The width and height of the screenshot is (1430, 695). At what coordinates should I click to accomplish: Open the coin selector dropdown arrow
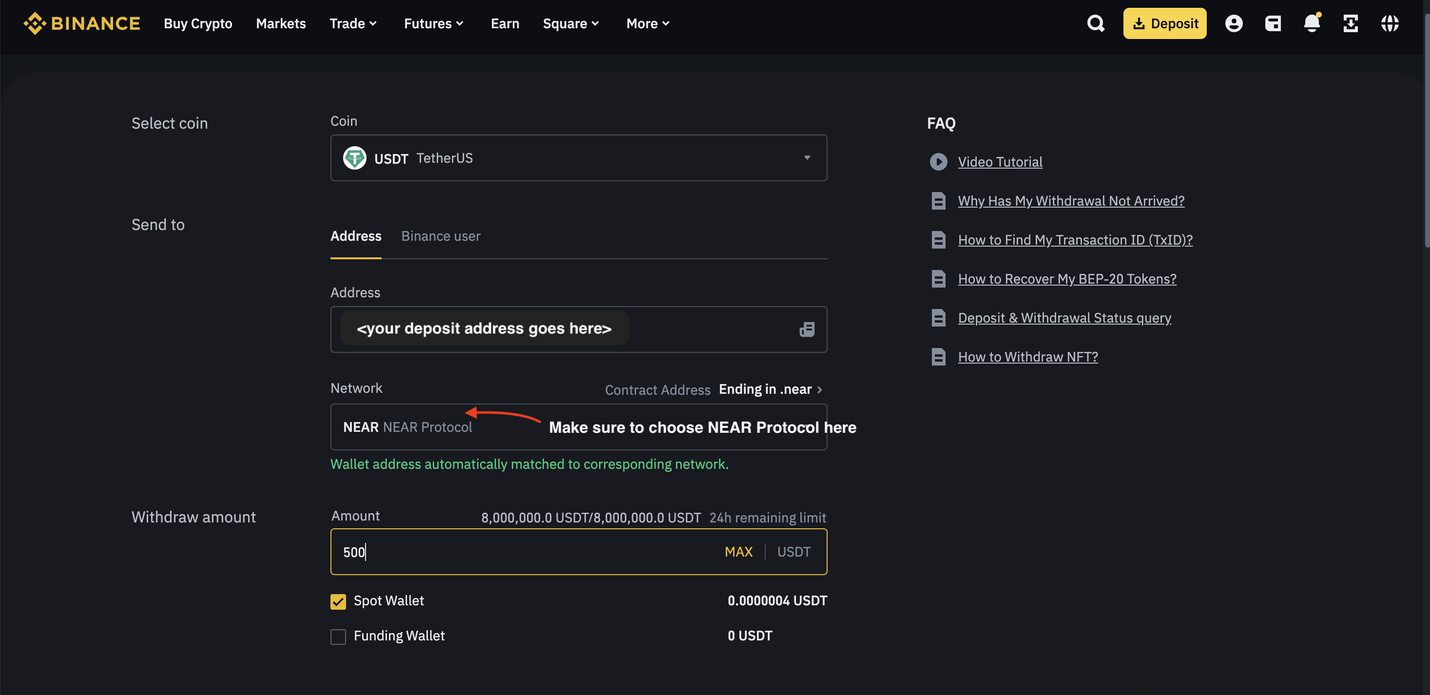tap(807, 157)
